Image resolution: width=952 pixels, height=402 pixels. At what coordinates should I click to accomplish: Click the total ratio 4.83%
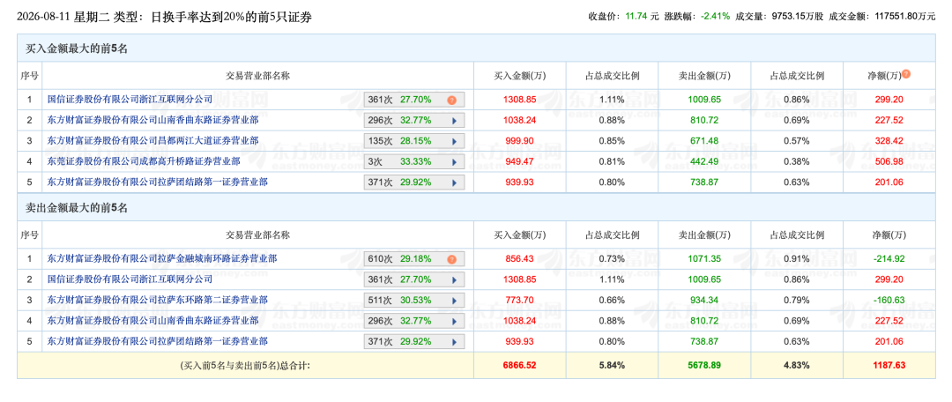pyautogui.click(x=797, y=366)
